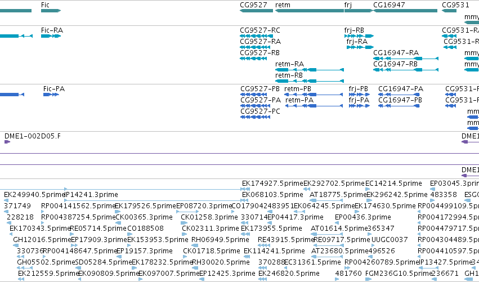Open FGM236G10.5prime feature
This screenshot has width=479, height=282.
399,274
